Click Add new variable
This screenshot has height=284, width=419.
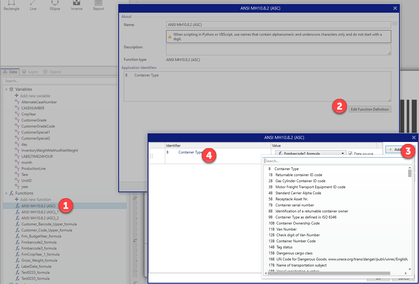33,96
